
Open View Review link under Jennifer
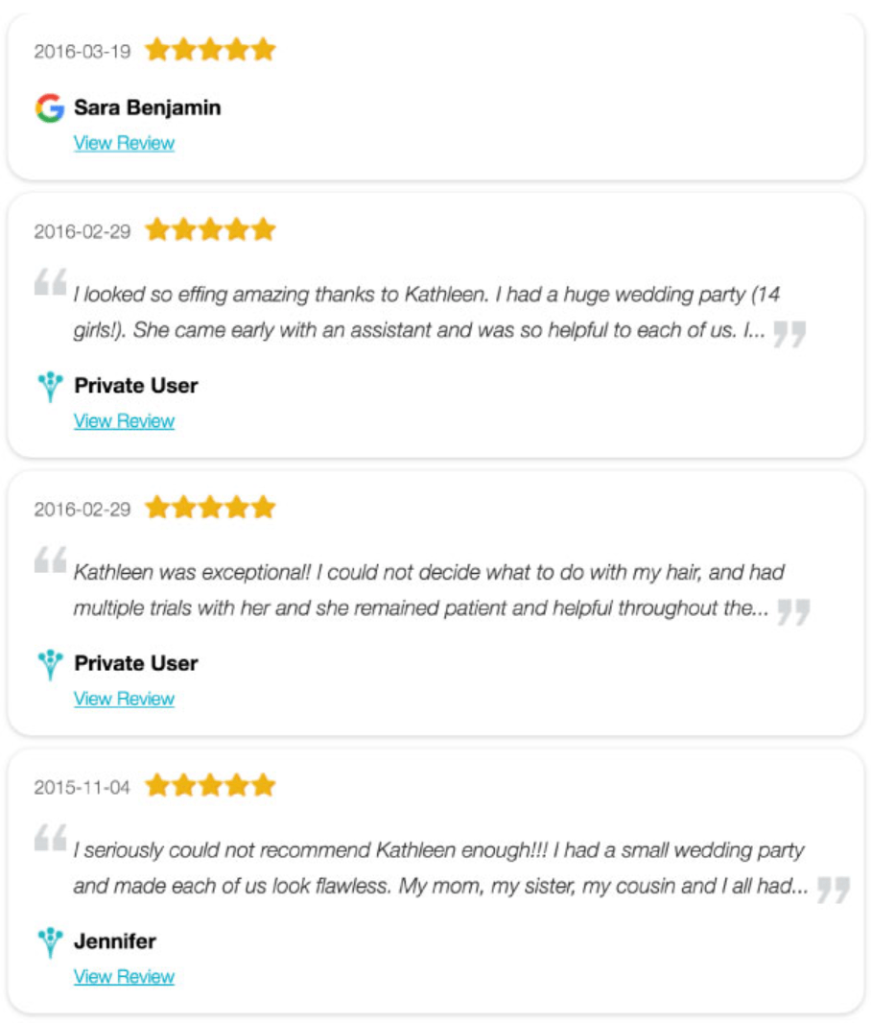(x=124, y=977)
